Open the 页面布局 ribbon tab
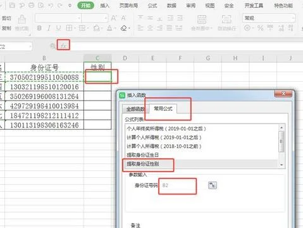The image size is (303, 228). click(128, 6)
